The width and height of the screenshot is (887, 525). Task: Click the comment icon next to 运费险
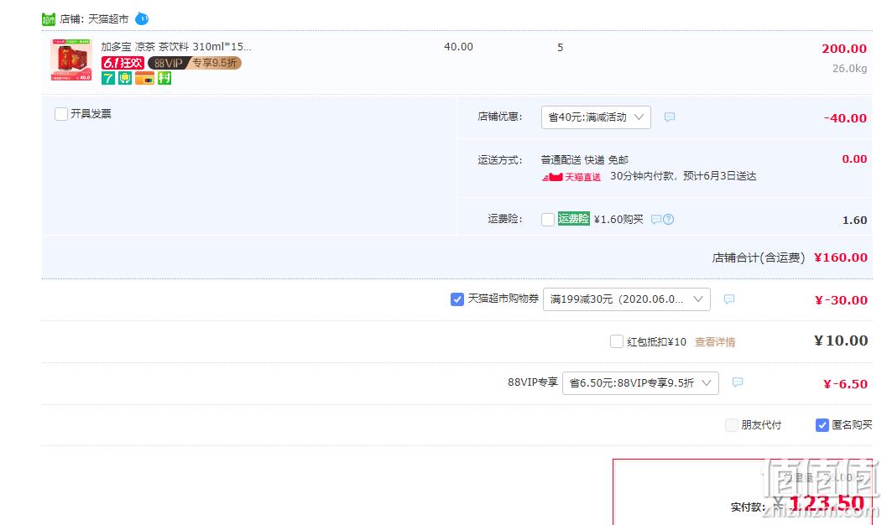click(x=655, y=219)
